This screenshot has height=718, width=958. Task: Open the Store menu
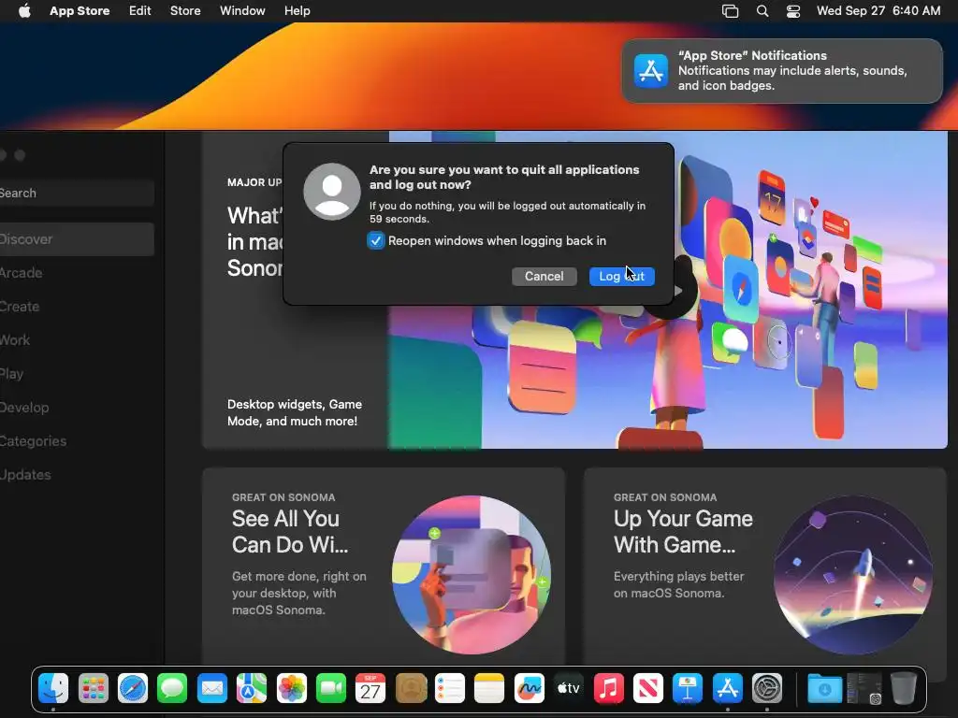point(185,11)
